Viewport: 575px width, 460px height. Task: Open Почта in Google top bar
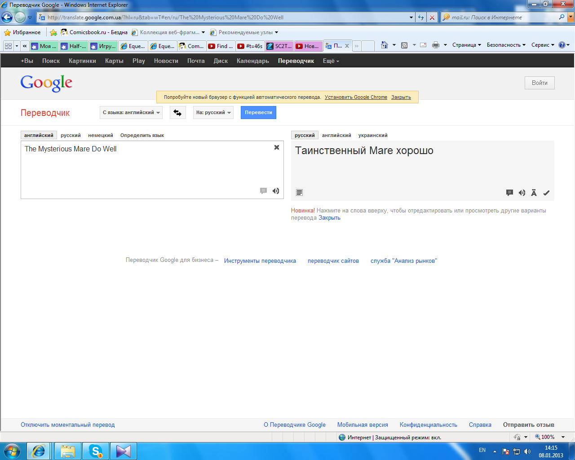tap(196, 61)
